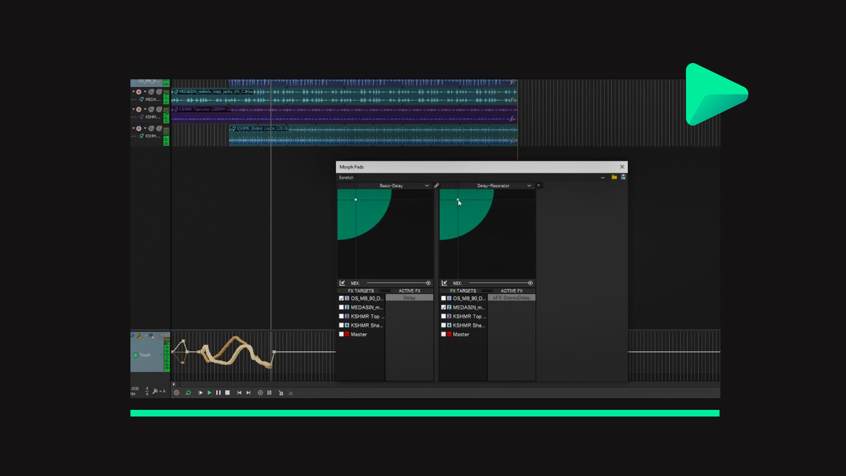Check Master target in Basic-Delay pad

(x=341, y=334)
